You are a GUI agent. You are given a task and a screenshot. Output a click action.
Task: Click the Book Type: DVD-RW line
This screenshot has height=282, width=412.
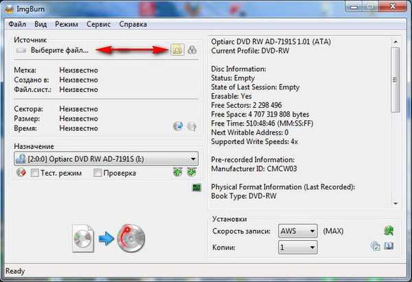[244, 196]
